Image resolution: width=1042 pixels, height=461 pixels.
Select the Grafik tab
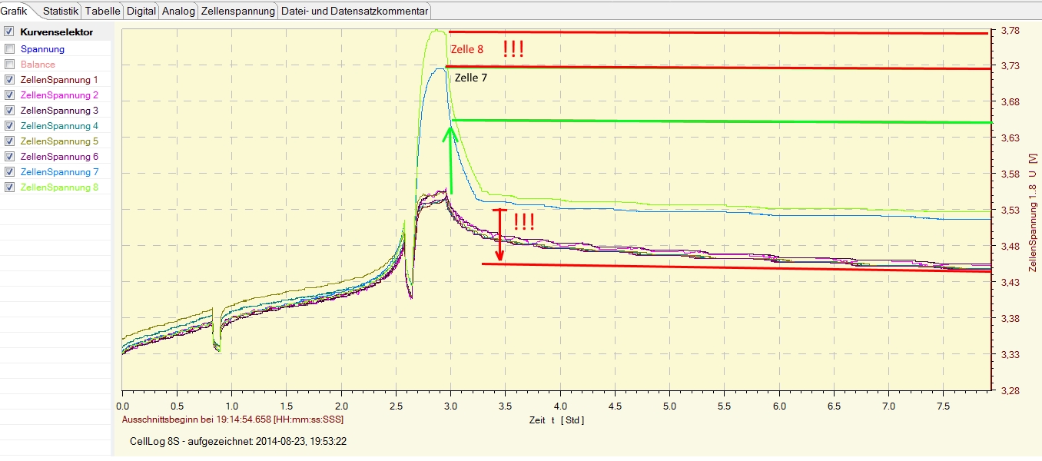click(15, 12)
